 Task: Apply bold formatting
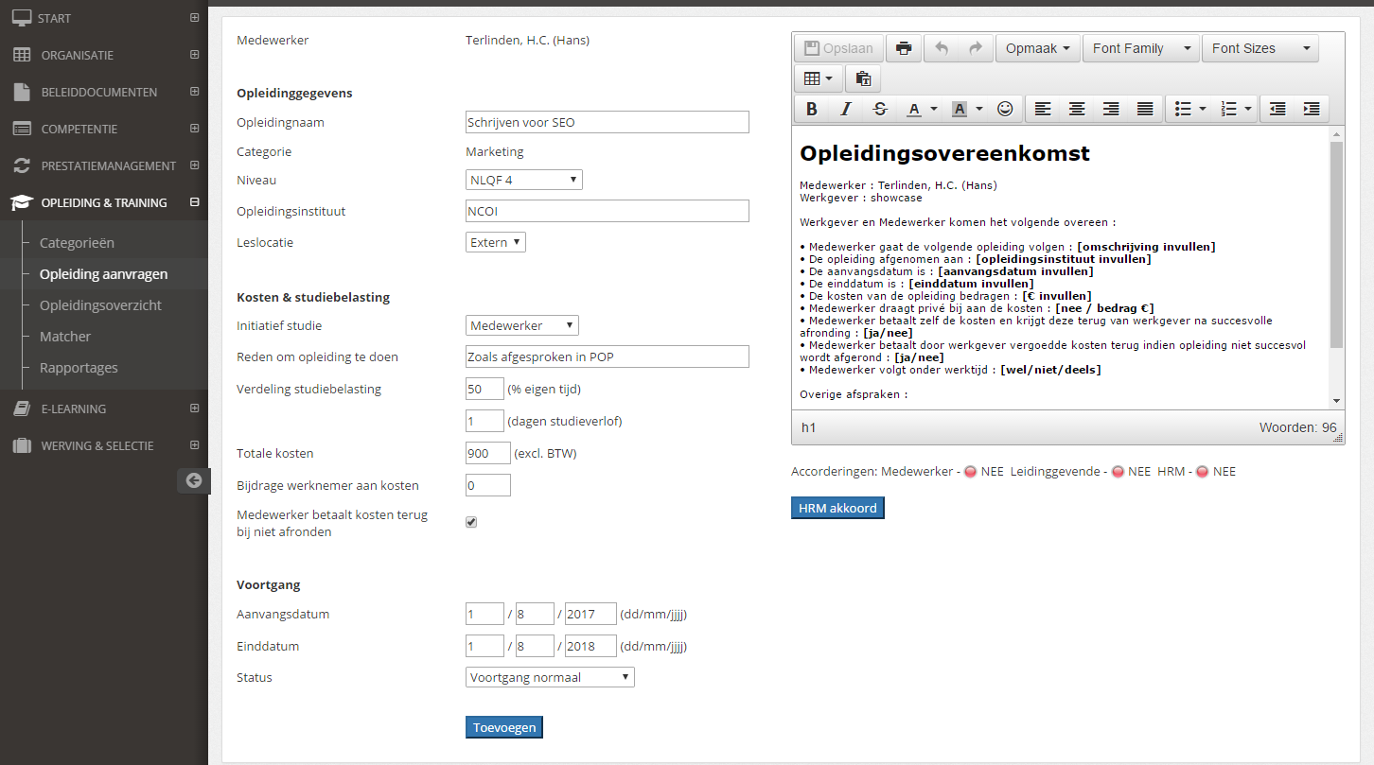pos(811,109)
